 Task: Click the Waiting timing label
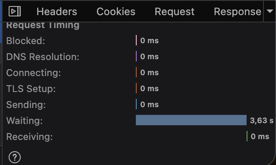[25, 121]
